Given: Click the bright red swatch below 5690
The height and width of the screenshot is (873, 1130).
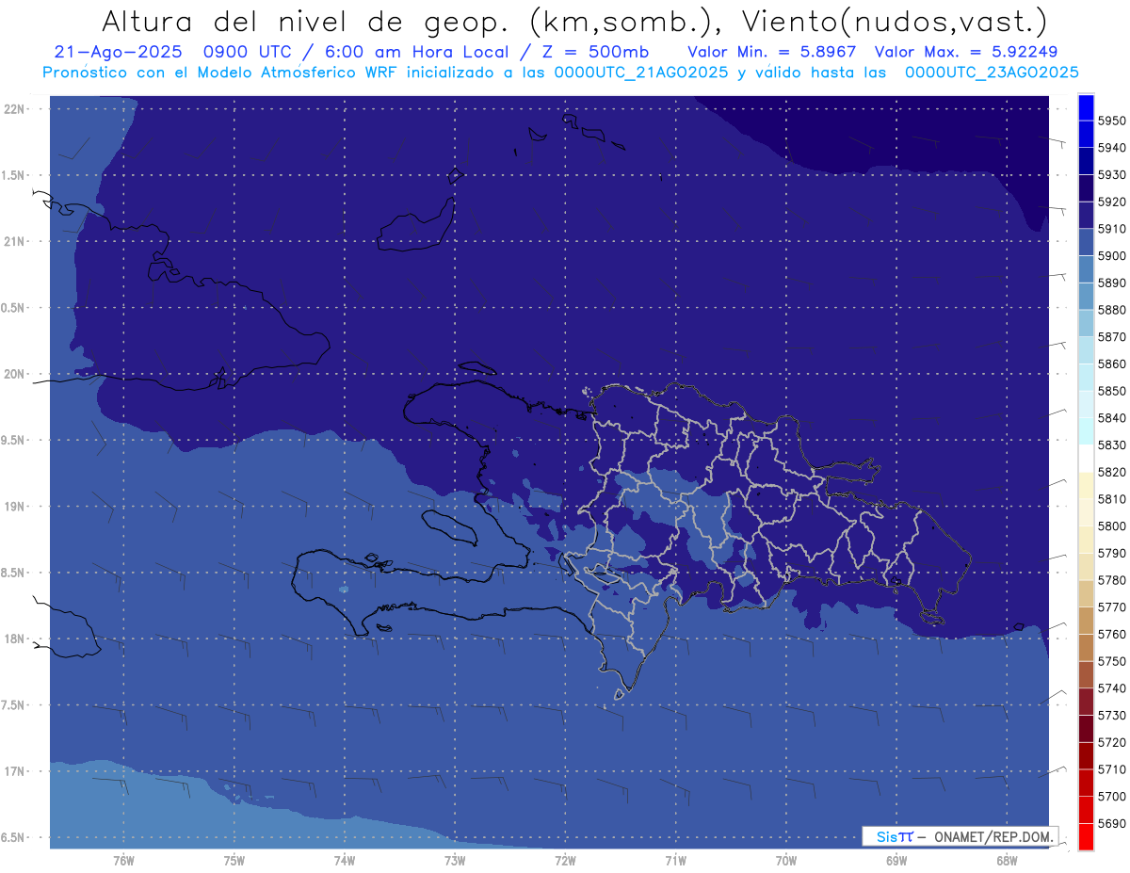Looking at the screenshot, I should [1086, 837].
